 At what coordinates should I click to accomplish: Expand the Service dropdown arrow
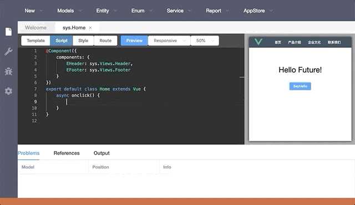pyautogui.click(x=190, y=11)
